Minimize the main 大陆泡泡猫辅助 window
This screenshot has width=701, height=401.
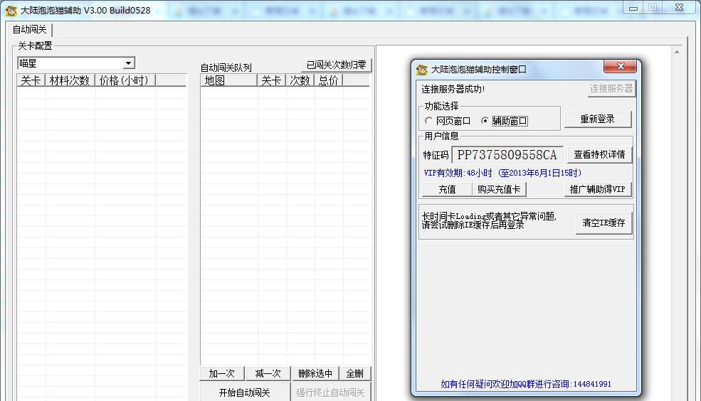click(x=633, y=8)
